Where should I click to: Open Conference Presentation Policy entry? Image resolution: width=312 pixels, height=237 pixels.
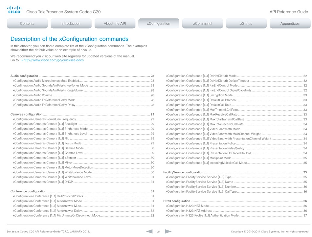point(236,143)
